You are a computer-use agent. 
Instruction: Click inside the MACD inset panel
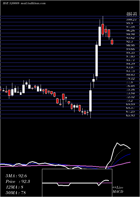coord(77,183)
